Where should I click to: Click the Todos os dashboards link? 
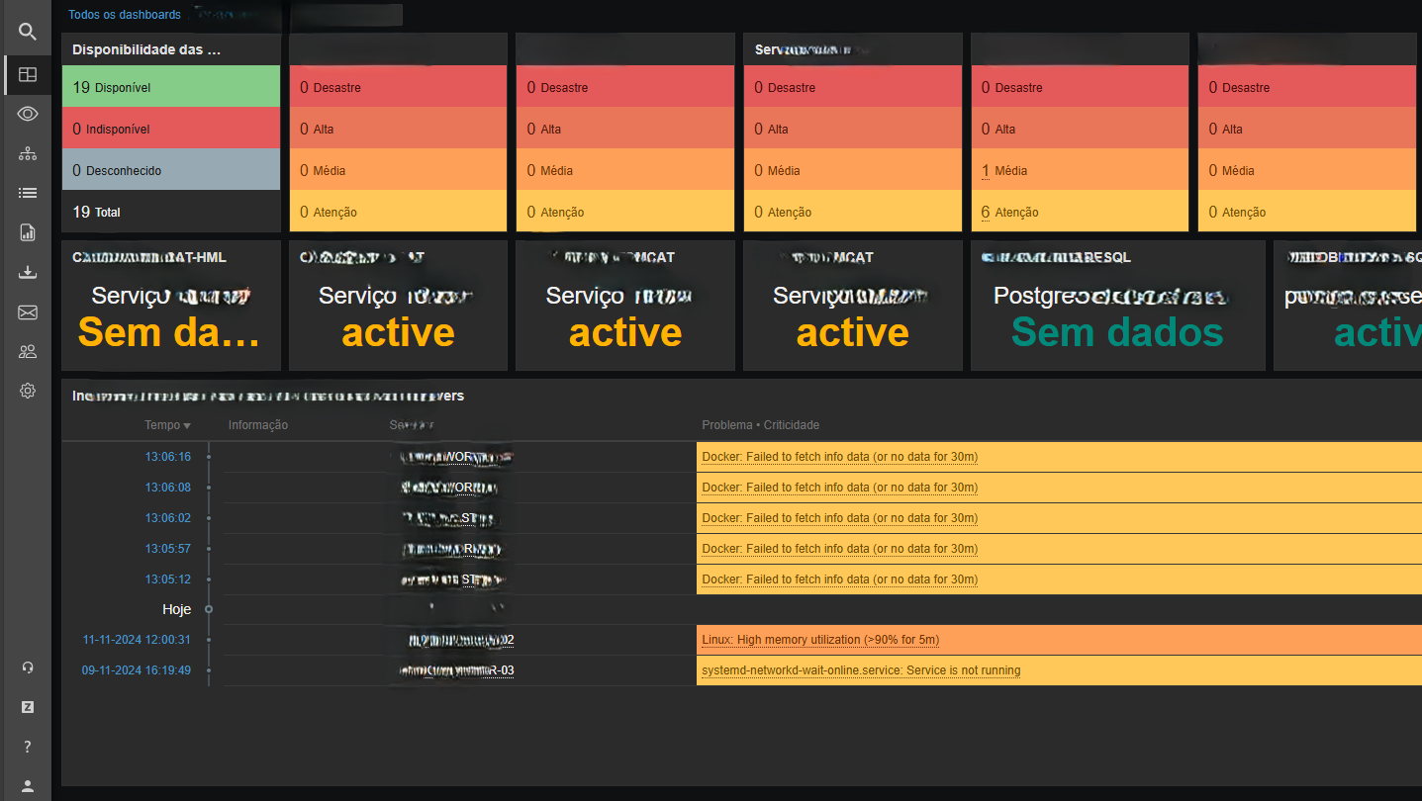pyautogui.click(x=125, y=15)
